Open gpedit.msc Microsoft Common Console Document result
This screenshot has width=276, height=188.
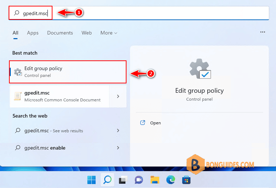(60, 96)
